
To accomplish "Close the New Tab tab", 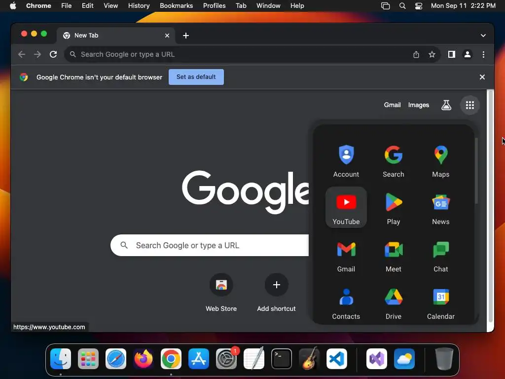I will click(x=167, y=36).
